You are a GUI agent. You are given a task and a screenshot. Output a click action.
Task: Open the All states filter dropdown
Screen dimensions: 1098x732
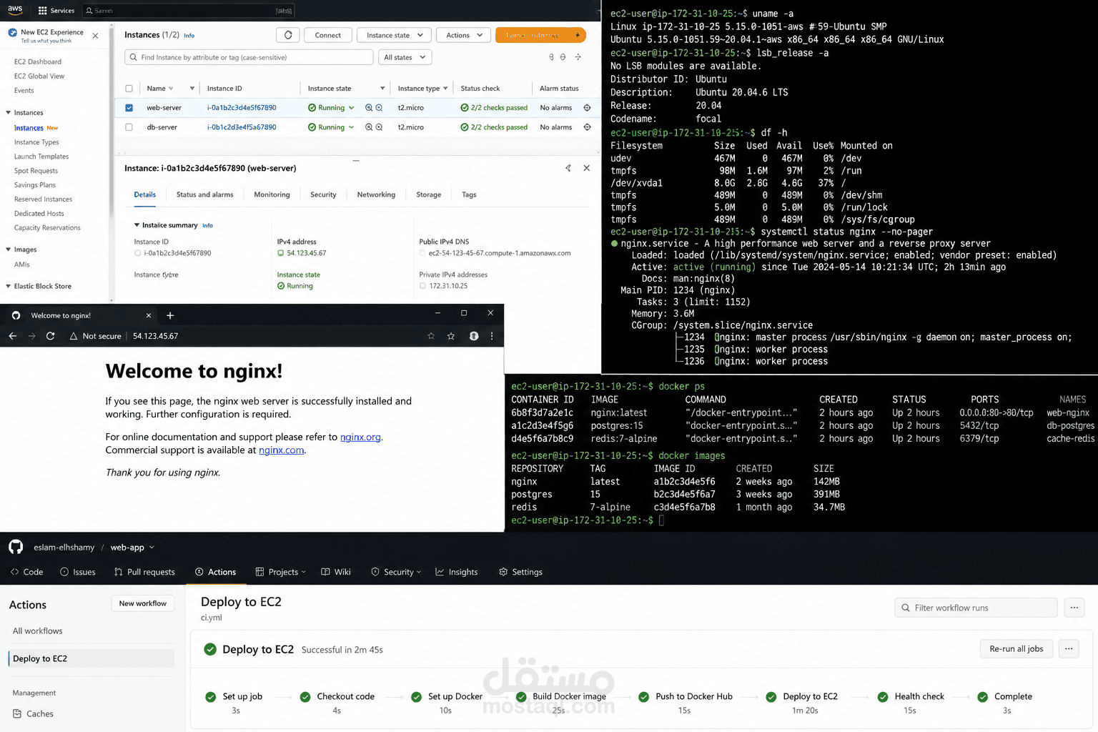pos(405,57)
